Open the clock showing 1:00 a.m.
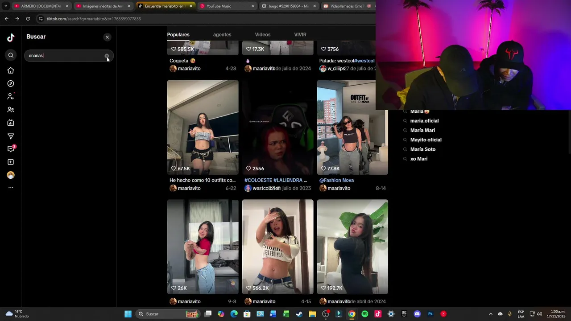The width and height of the screenshot is (571, 321). [556, 314]
